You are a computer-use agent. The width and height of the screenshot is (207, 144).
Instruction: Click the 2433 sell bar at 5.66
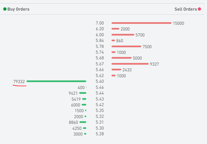[x=116, y=70]
